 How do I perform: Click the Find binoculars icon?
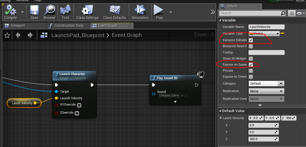(65, 12)
